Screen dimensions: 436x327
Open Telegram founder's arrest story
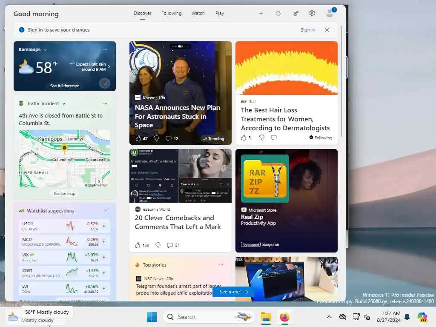coord(178,290)
